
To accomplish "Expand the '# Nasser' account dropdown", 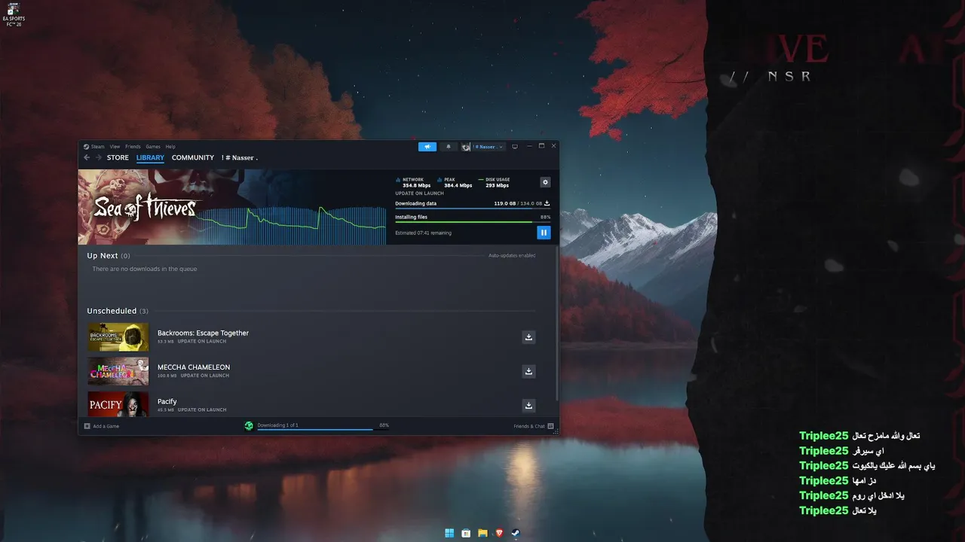I will coord(489,147).
